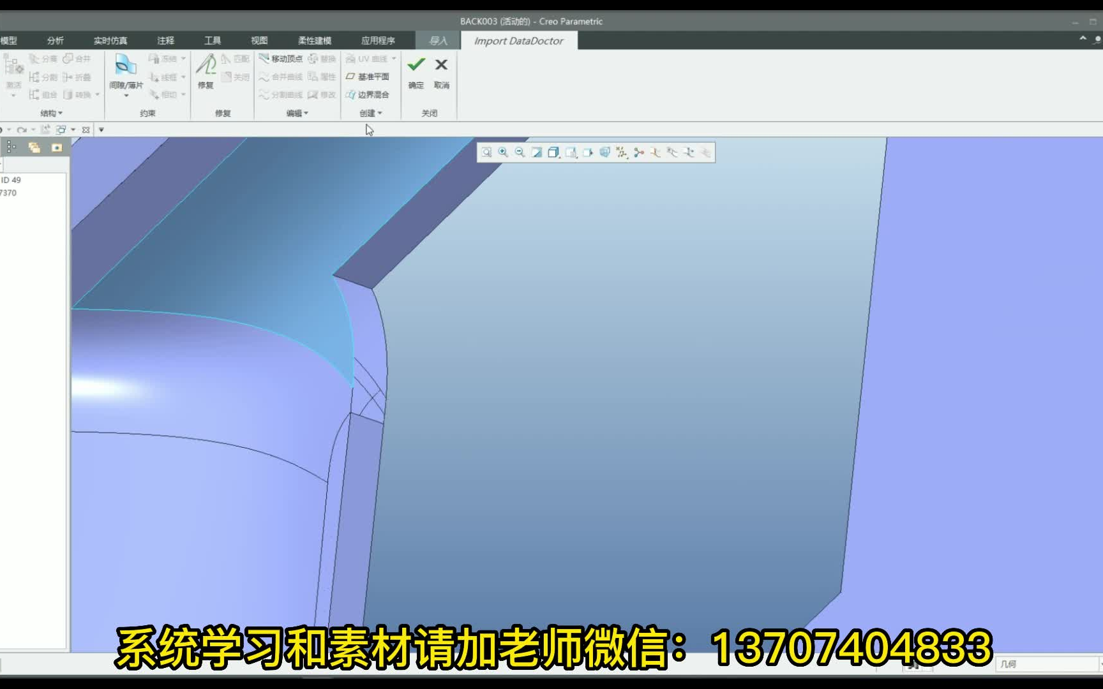The height and width of the screenshot is (689, 1103).
Task: Switch to the 导入 ribbon tab
Action: pos(438,40)
